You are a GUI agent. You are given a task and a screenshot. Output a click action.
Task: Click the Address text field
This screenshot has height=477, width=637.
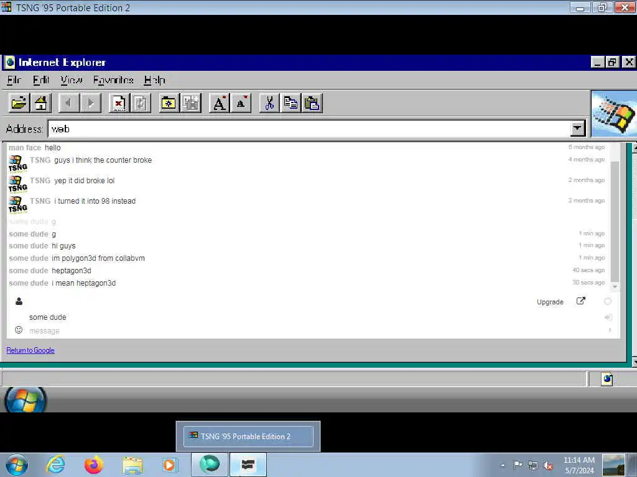pyautogui.click(x=310, y=129)
